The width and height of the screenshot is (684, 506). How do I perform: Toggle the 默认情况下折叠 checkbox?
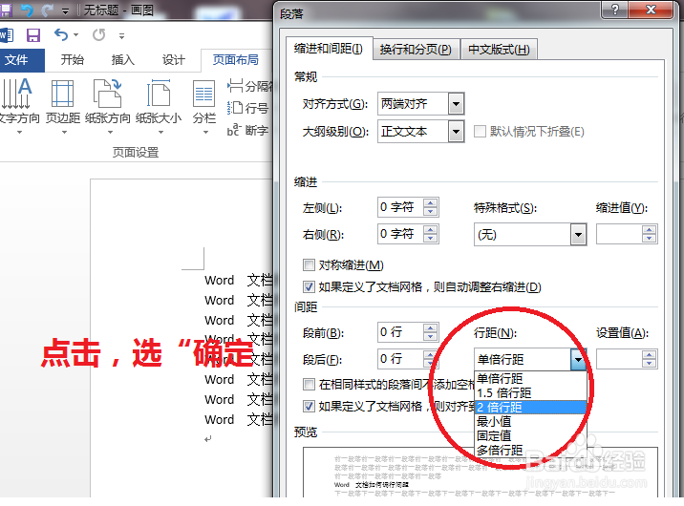480,131
